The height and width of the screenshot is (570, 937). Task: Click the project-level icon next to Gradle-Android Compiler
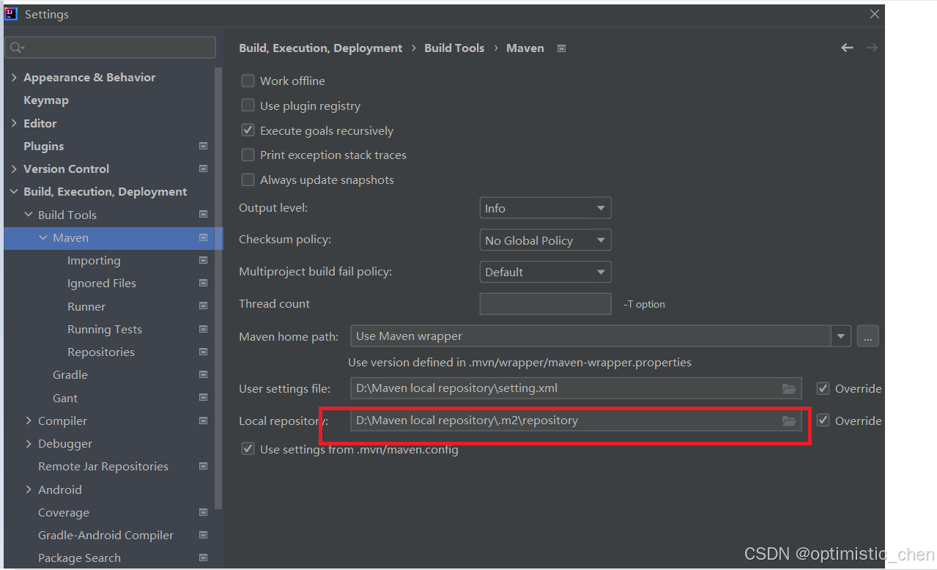pyautogui.click(x=204, y=535)
